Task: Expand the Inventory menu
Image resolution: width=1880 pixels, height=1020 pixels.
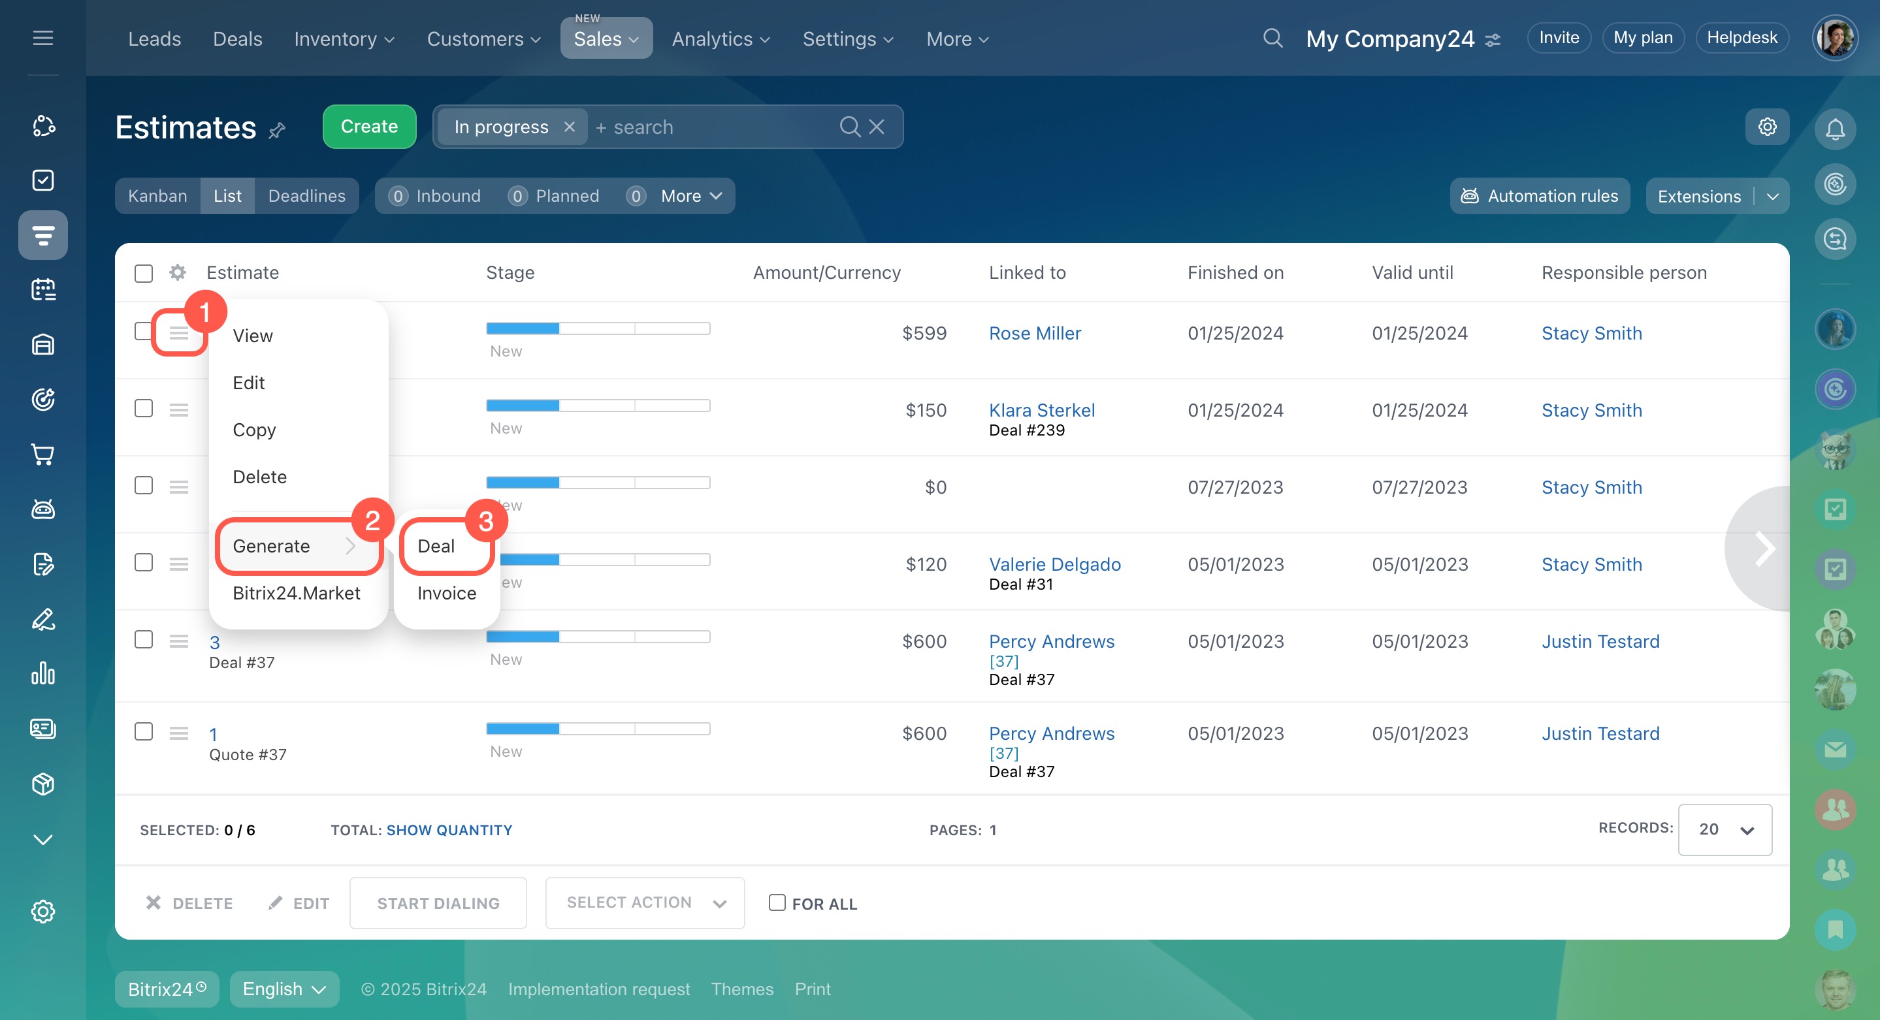Action: [x=344, y=39]
